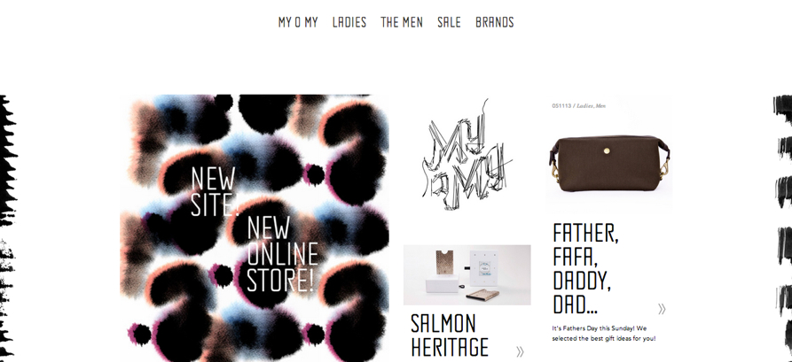Viewport: 792px width, 362px height.
Task: Open the Salmon Heritage article title
Action: (x=450, y=335)
